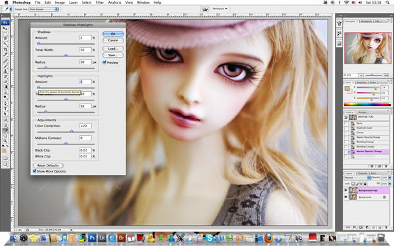Open the Sample Size dropdown
This screenshot has width=394, height=246.
pyautogui.click(x=44, y=9)
